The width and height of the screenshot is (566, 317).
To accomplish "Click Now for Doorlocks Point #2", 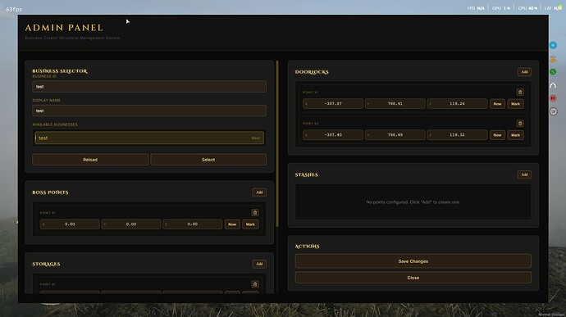I will click(497, 135).
